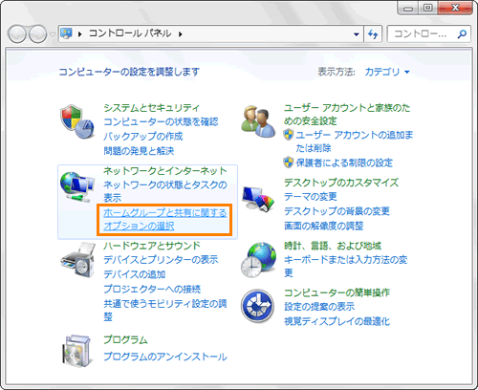Open Clock, Language and Region globe-clock icon
The image size is (478, 390).
tap(258, 259)
